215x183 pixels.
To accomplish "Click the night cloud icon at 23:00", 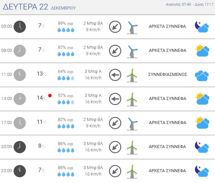I will tap(201, 171).
